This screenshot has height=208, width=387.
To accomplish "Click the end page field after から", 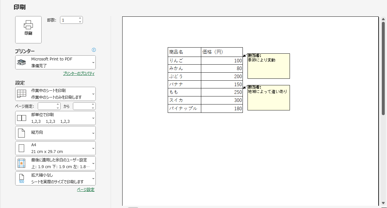I will (x=82, y=106).
